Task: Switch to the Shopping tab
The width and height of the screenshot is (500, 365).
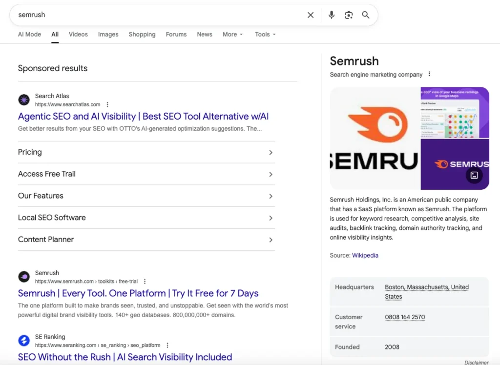Action: coord(142,35)
